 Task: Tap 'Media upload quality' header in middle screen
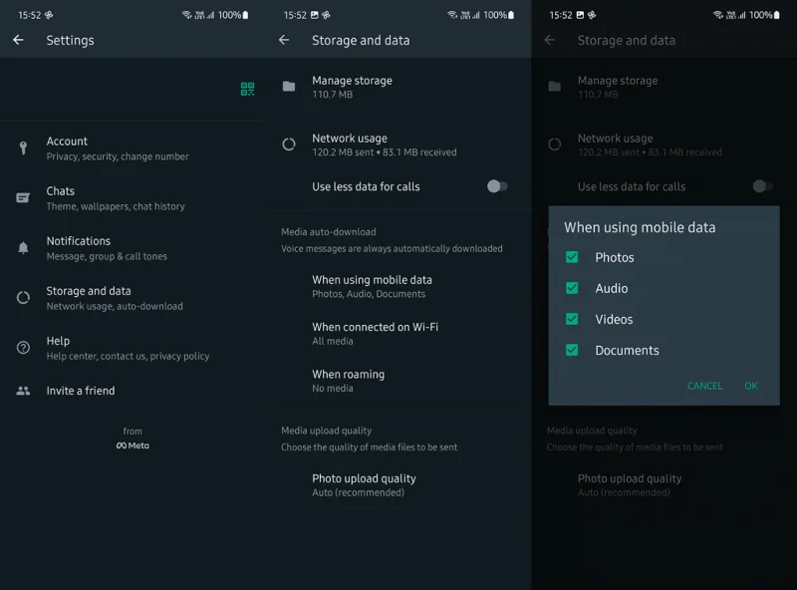coord(327,431)
